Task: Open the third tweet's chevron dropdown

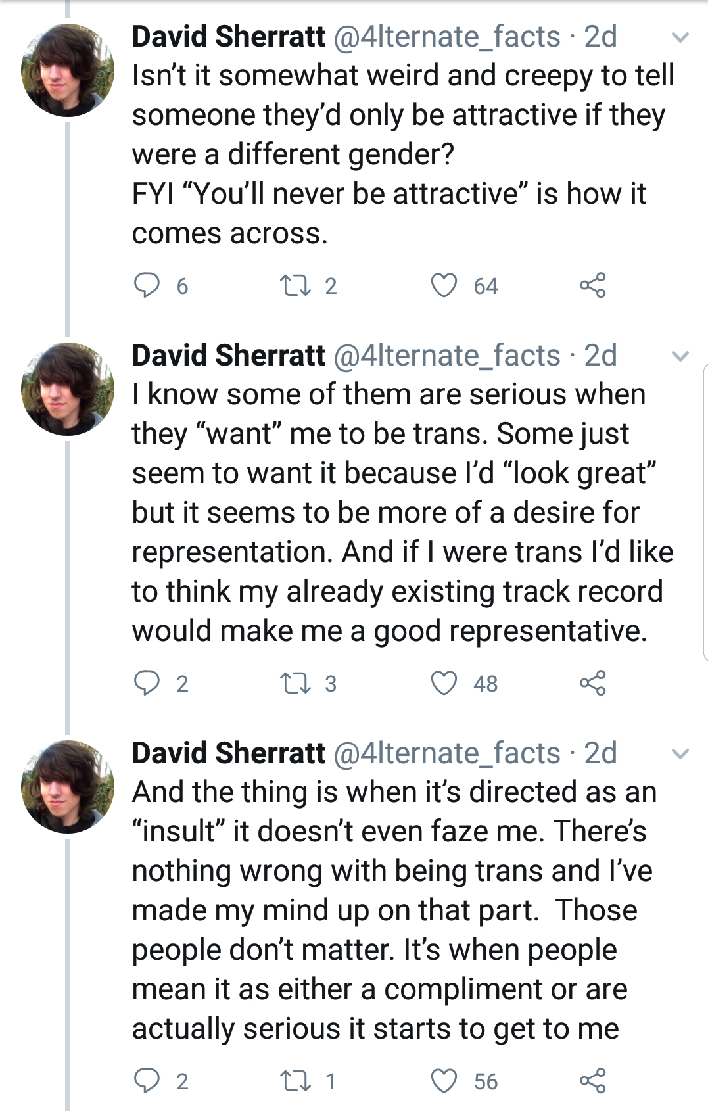Action: click(680, 754)
